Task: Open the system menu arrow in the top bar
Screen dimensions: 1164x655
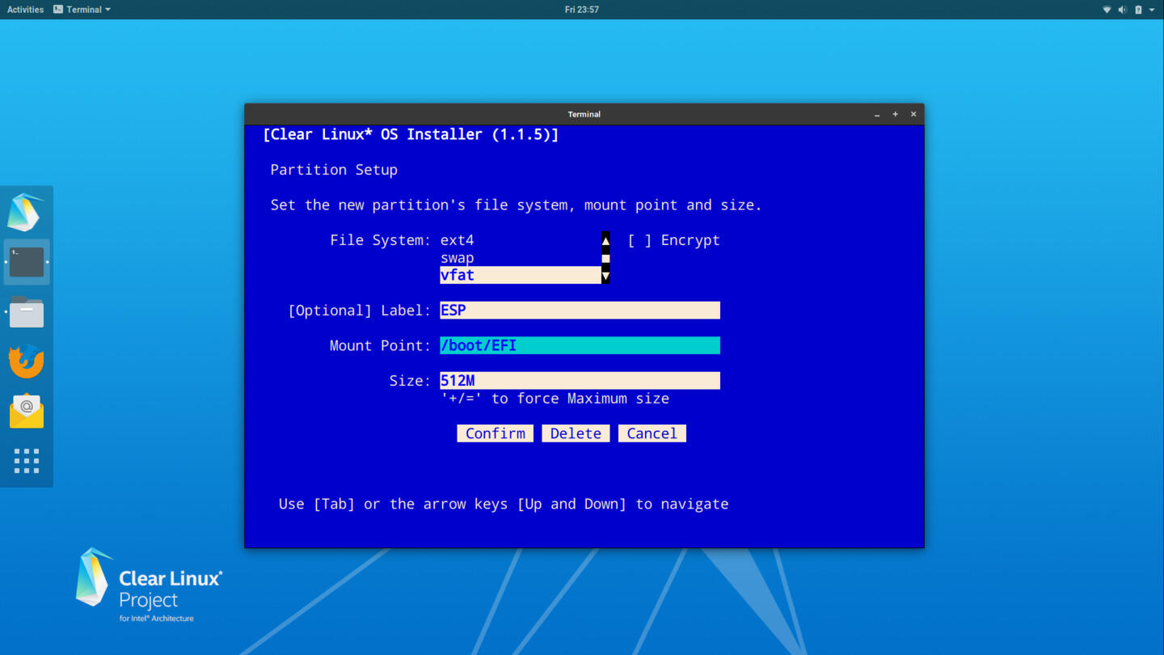Action: point(1152,10)
